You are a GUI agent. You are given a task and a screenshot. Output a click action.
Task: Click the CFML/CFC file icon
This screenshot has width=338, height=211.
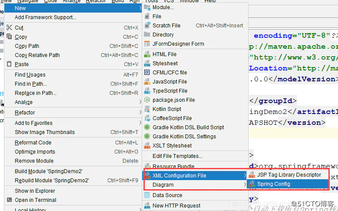click(x=147, y=72)
